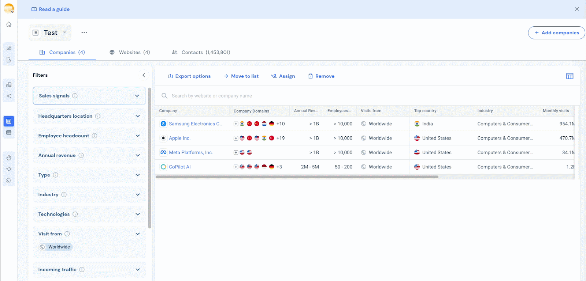Image resolution: width=586 pixels, height=281 pixels.
Task: Click the sync arrows icon in sidebar
Action: click(x=9, y=169)
